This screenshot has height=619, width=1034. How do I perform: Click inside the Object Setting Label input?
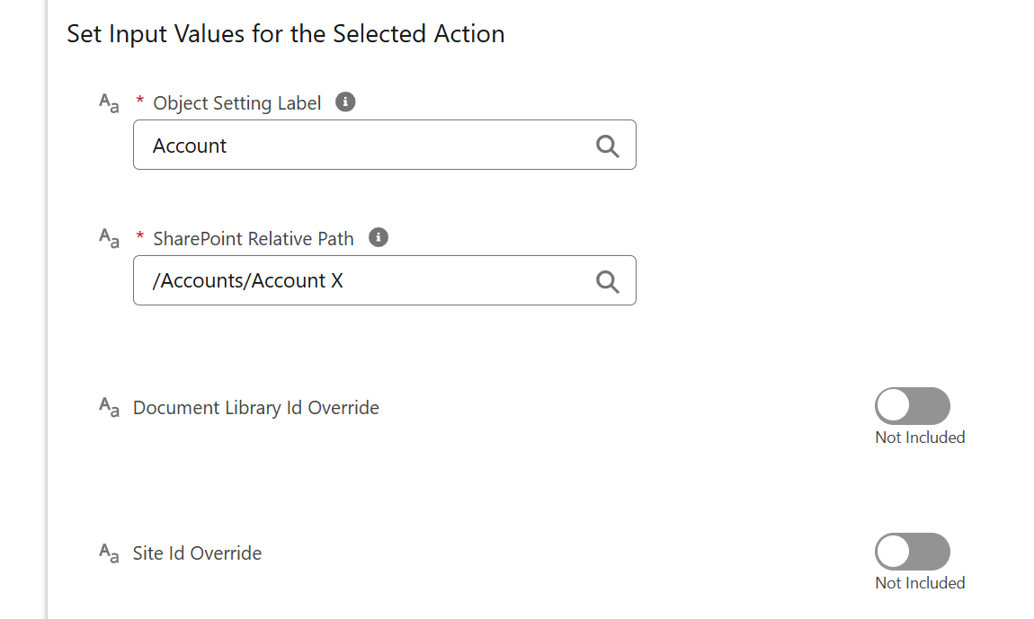[x=385, y=145]
